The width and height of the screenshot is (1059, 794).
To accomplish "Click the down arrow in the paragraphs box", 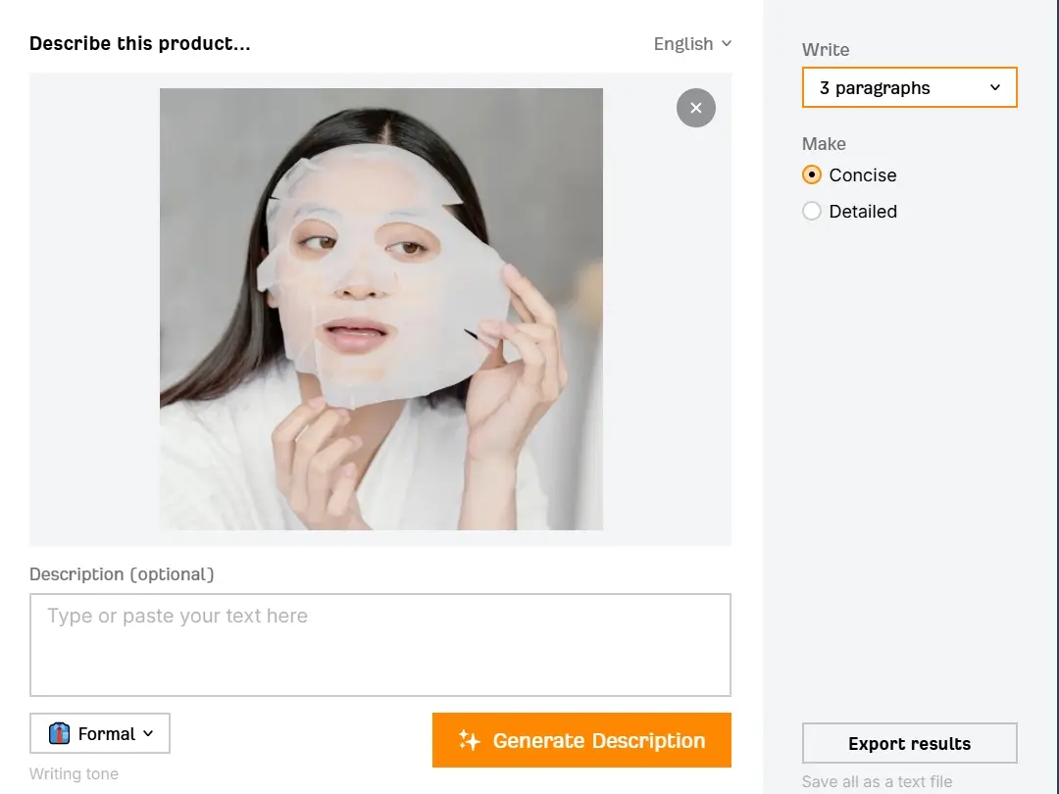I will click(995, 88).
